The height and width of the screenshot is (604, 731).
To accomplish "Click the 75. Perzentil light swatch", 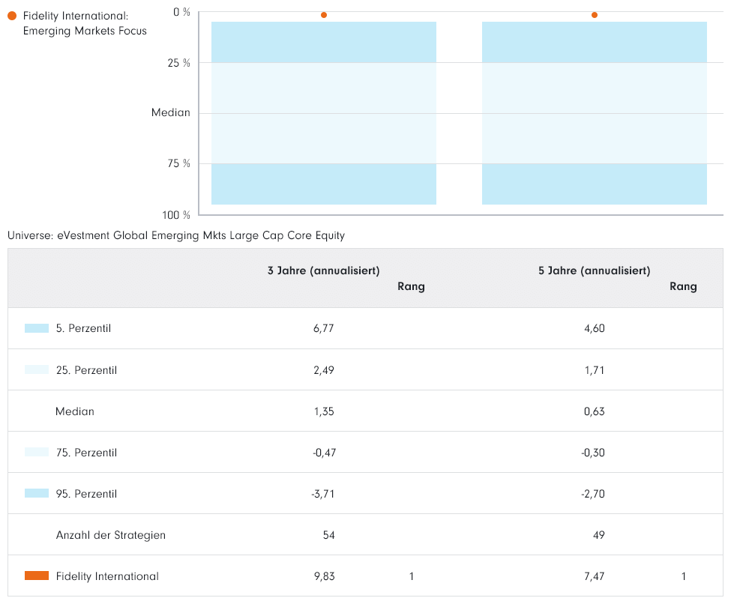I will [37, 452].
